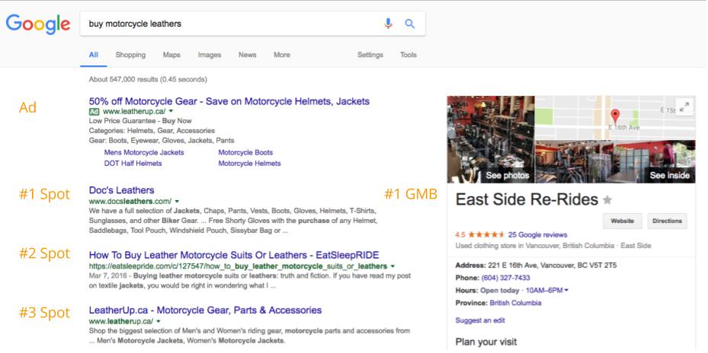Save East Side Re-Rides with star icon
The height and width of the screenshot is (353, 708).
pyautogui.click(x=607, y=200)
